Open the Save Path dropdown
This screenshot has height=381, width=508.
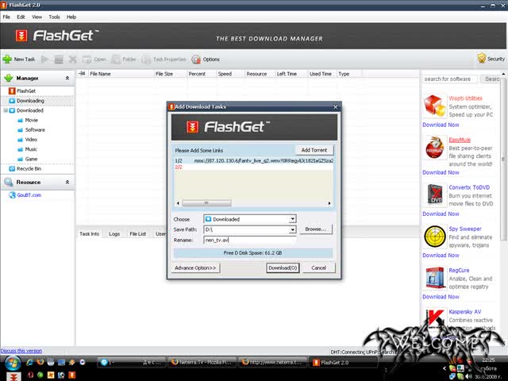tap(292, 229)
